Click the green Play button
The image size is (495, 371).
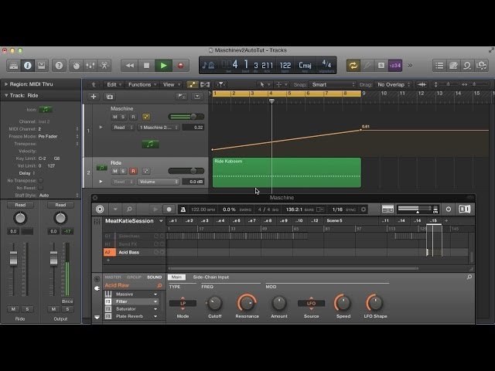163,65
